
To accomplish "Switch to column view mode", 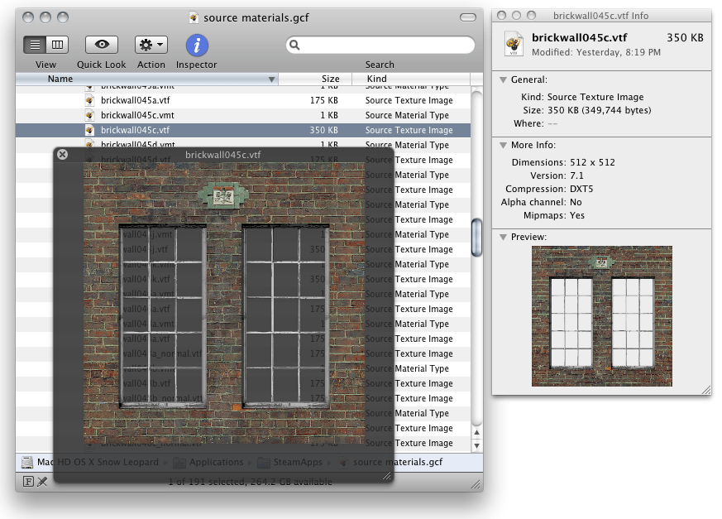I will pyautogui.click(x=58, y=45).
